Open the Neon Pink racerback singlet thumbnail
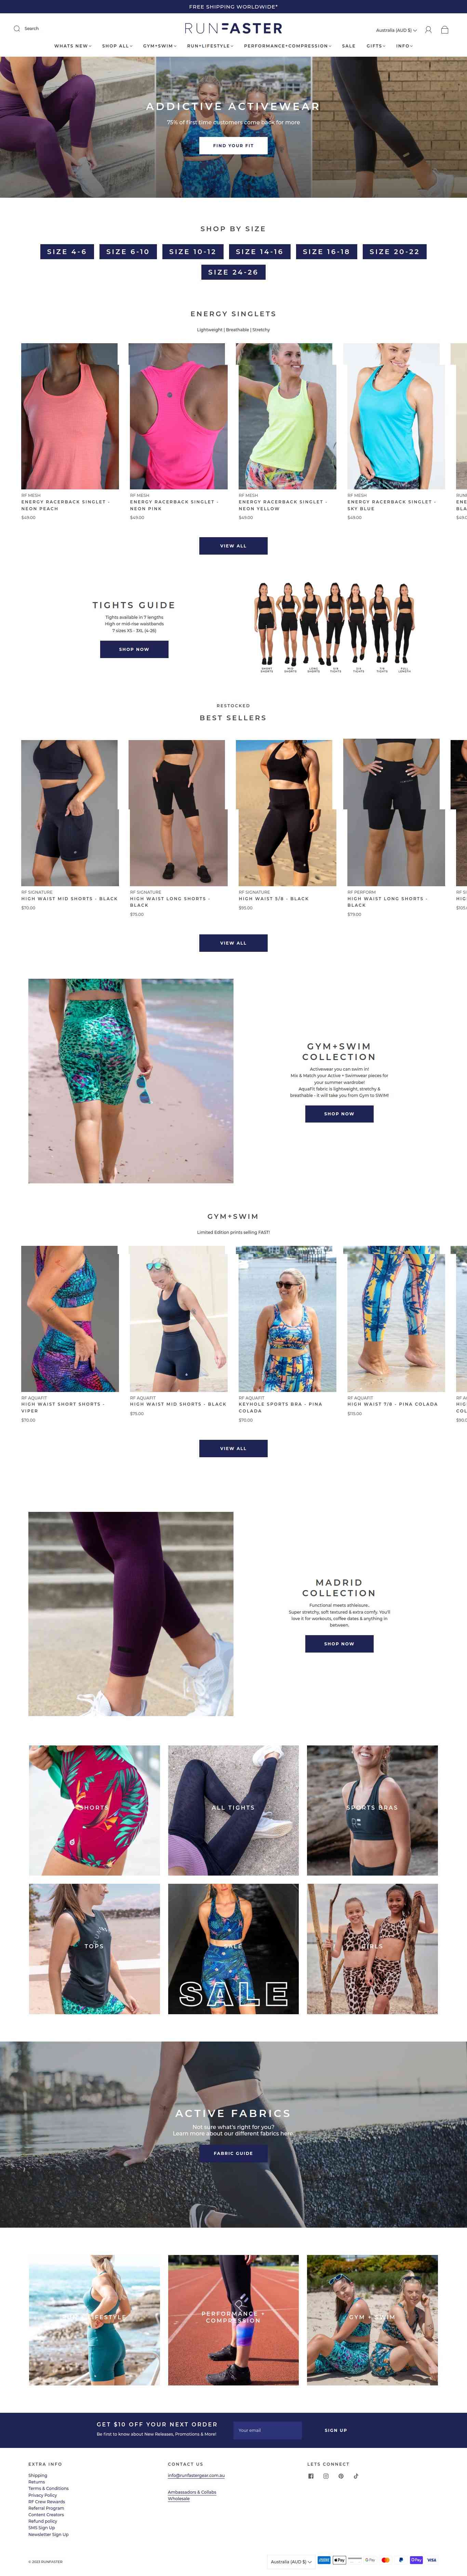The height and width of the screenshot is (2576, 467). [x=177, y=416]
